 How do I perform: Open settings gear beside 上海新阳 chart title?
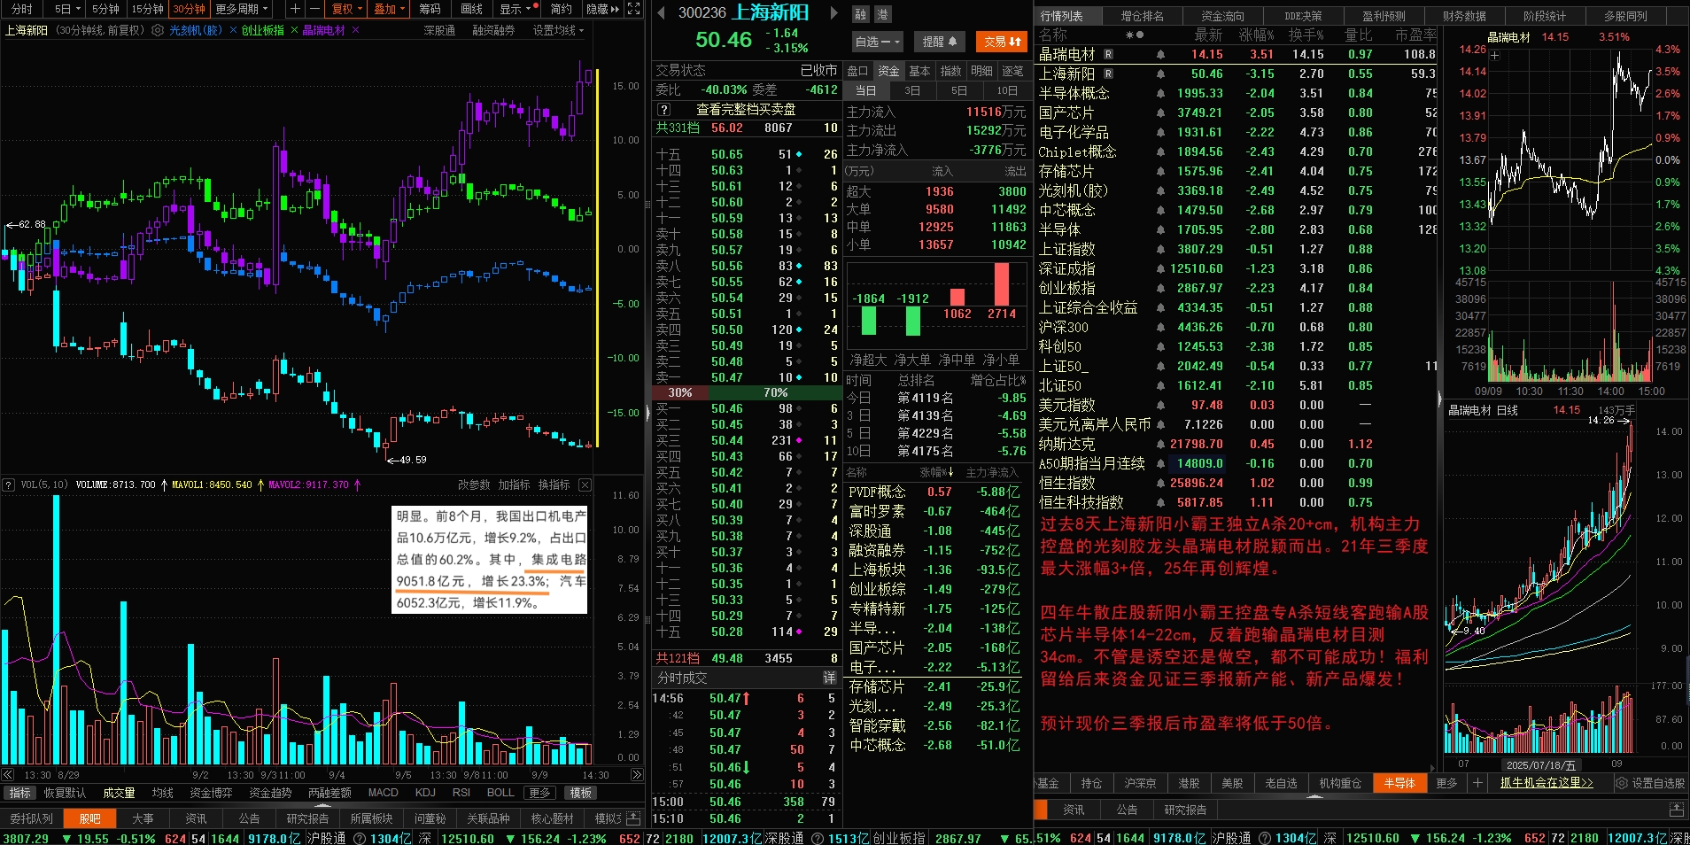pyautogui.click(x=158, y=30)
